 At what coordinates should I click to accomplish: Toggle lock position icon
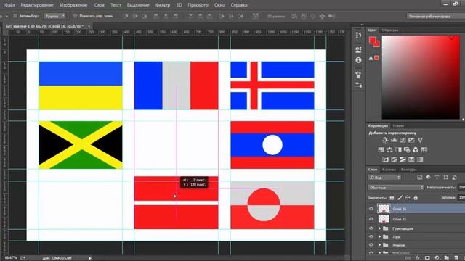click(408, 198)
